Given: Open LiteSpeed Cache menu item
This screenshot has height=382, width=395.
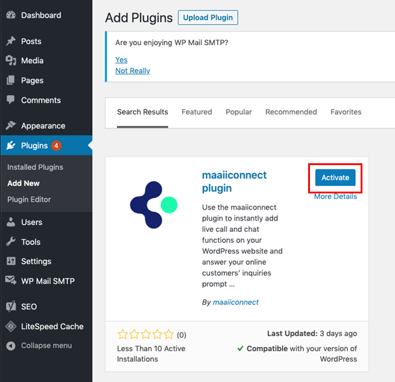Looking at the screenshot, I should (x=46, y=327).
